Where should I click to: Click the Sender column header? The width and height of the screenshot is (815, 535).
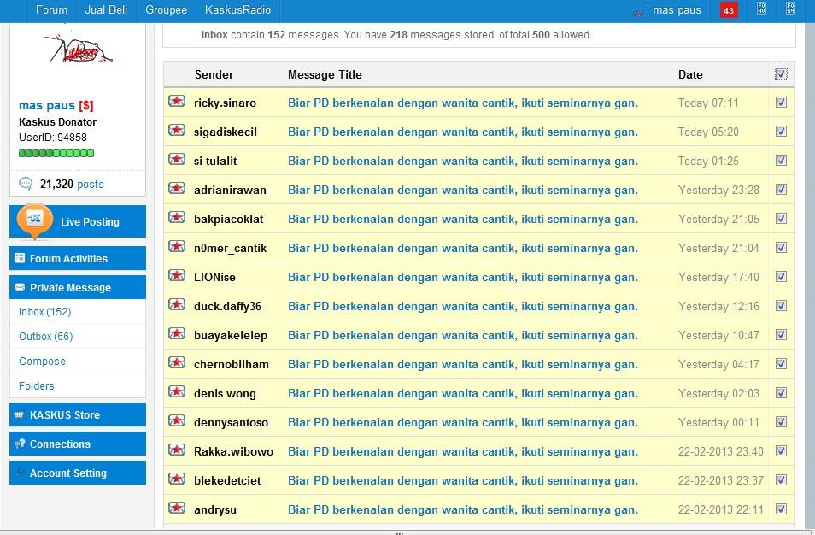coord(214,75)
